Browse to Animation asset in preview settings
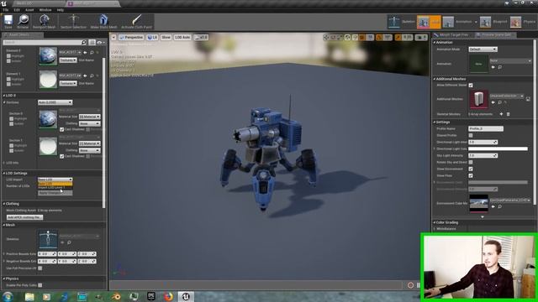Image resolution: width=538 pixels, height=302 pixels. [500, 67]
